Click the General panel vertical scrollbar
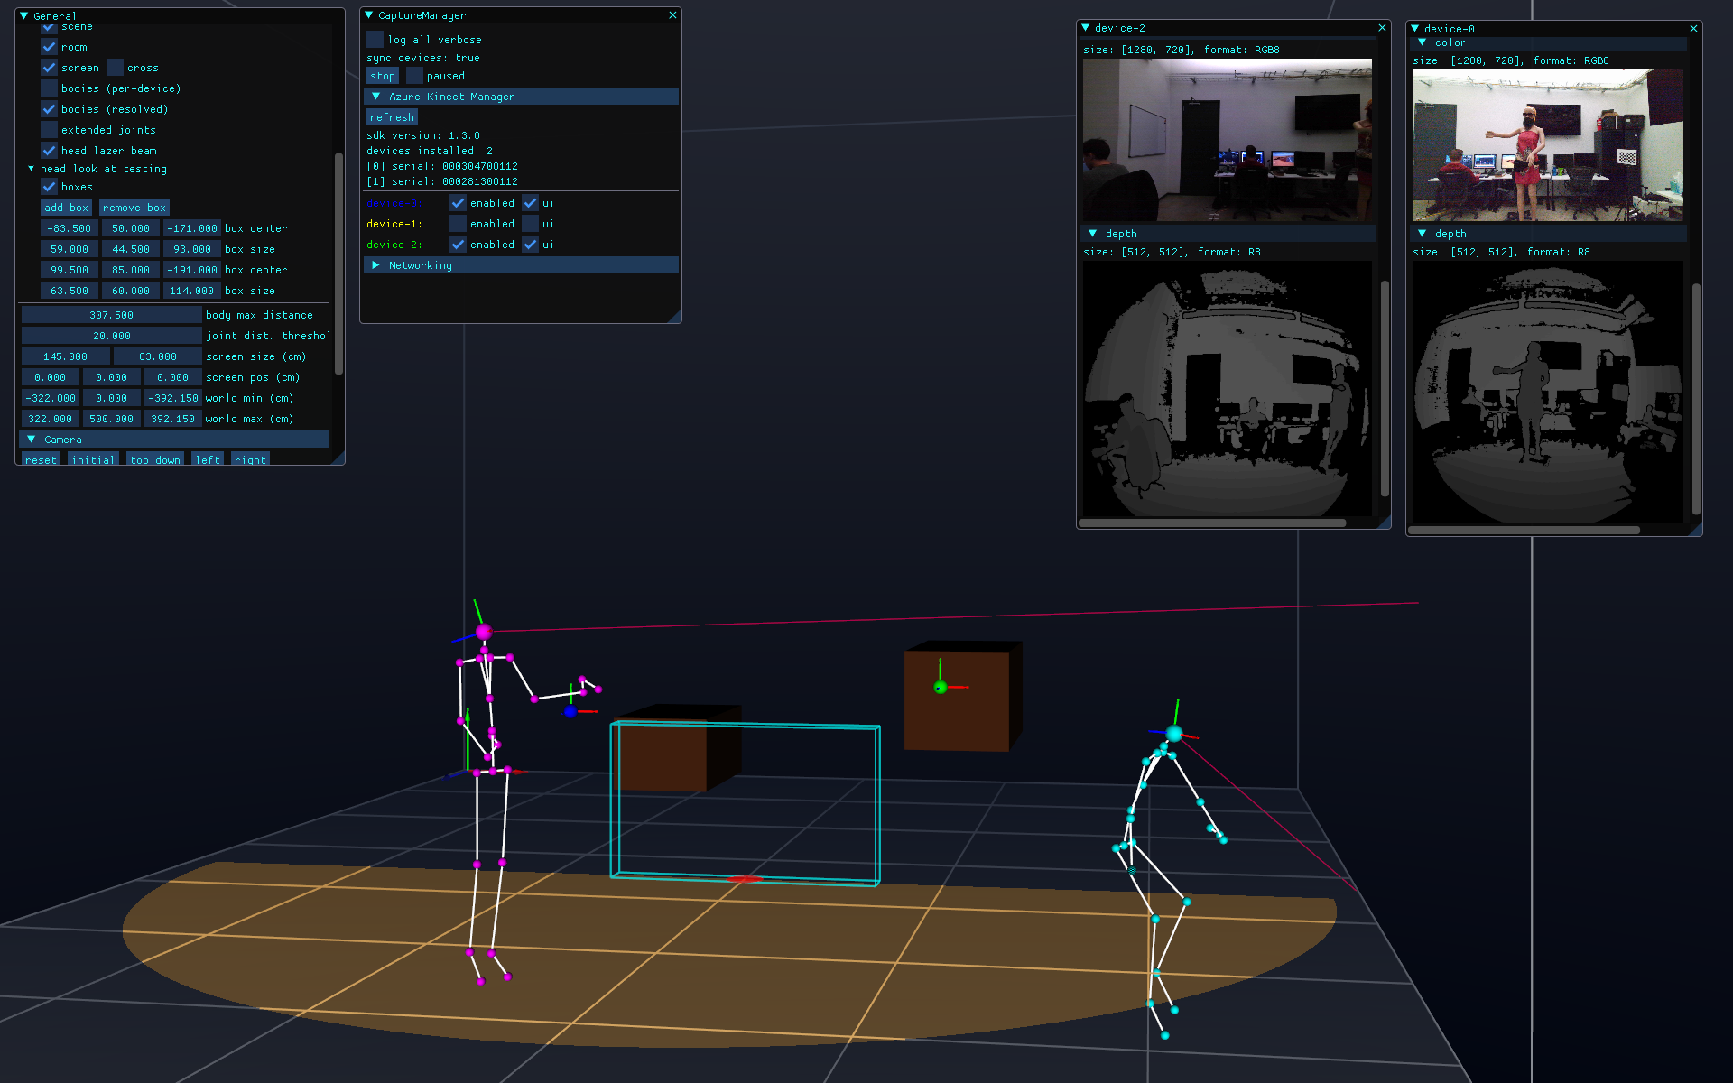 (x=338, y=262)
